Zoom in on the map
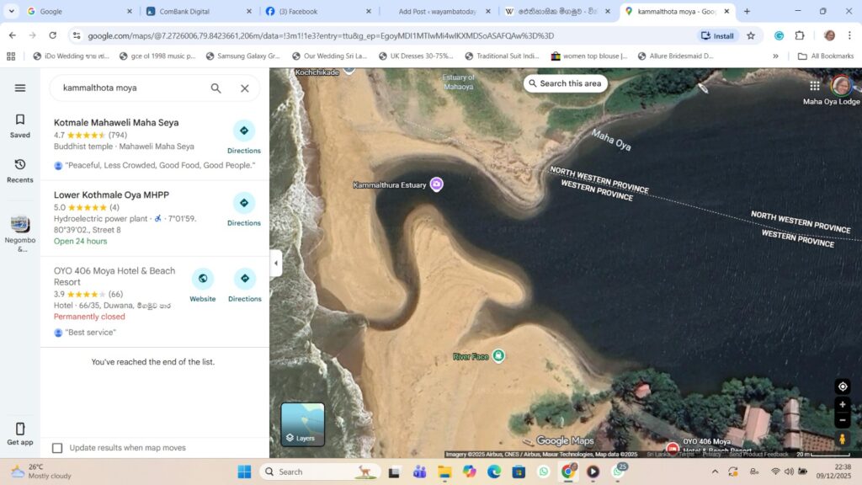The height and width of the screenshot is (485, 862). (x=842, y=405)
